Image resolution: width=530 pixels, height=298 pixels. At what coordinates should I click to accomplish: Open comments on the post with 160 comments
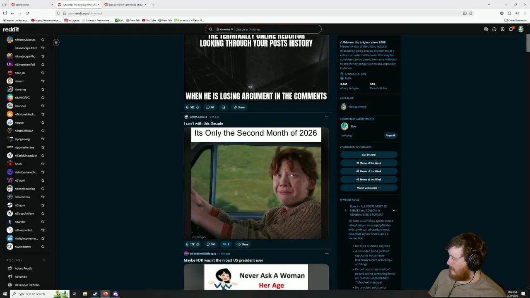coord(211,244)
